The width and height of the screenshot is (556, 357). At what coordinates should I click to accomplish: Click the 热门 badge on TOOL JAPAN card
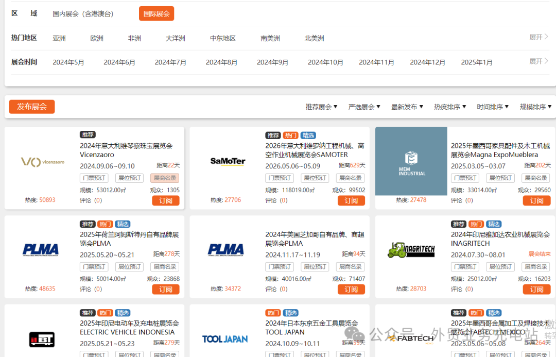coord(273,313)
